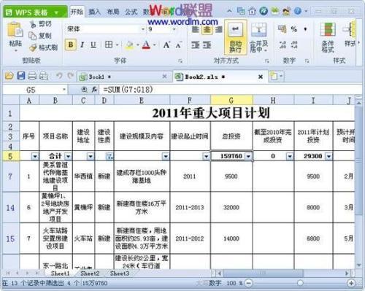Click the zoom slider handle in status bar
365x291 pixels.
pyautogui.click(x=300, y=283)
